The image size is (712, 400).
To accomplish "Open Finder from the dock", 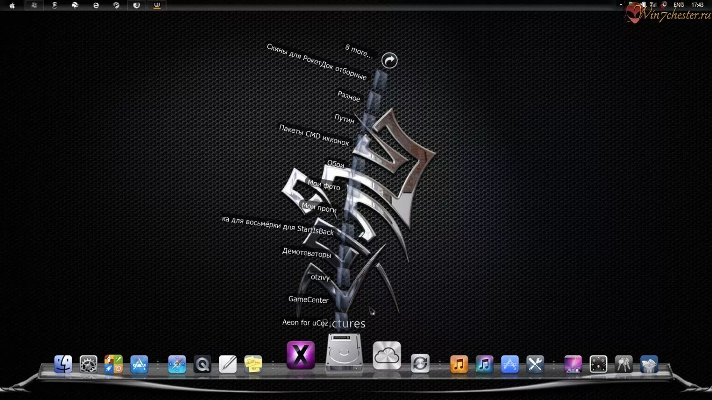I will pos(63,364).
